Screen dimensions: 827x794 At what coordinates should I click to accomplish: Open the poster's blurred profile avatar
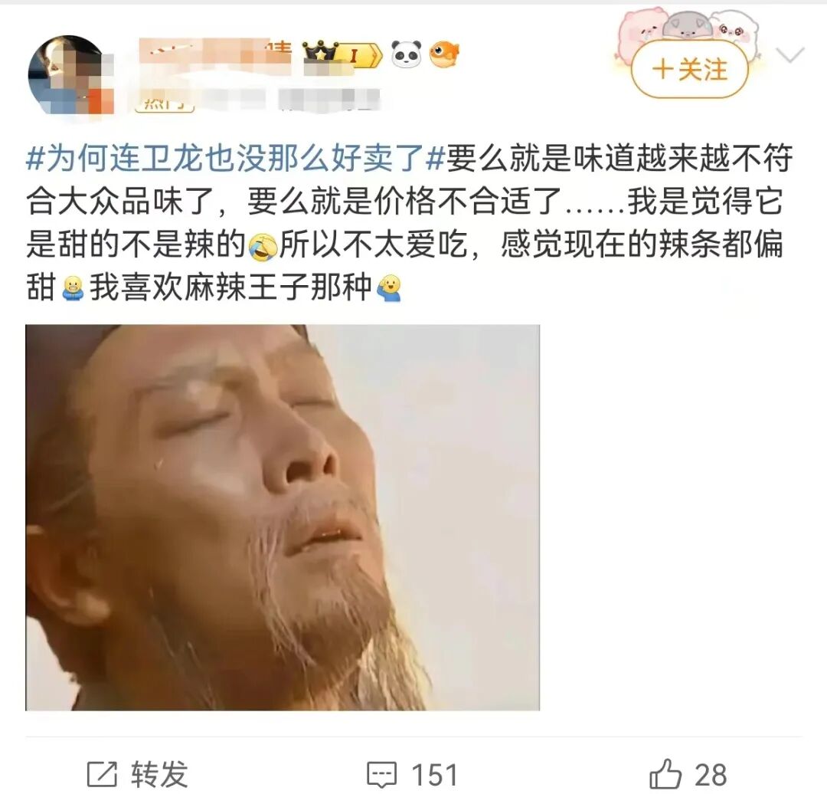(x=70, y=74)
